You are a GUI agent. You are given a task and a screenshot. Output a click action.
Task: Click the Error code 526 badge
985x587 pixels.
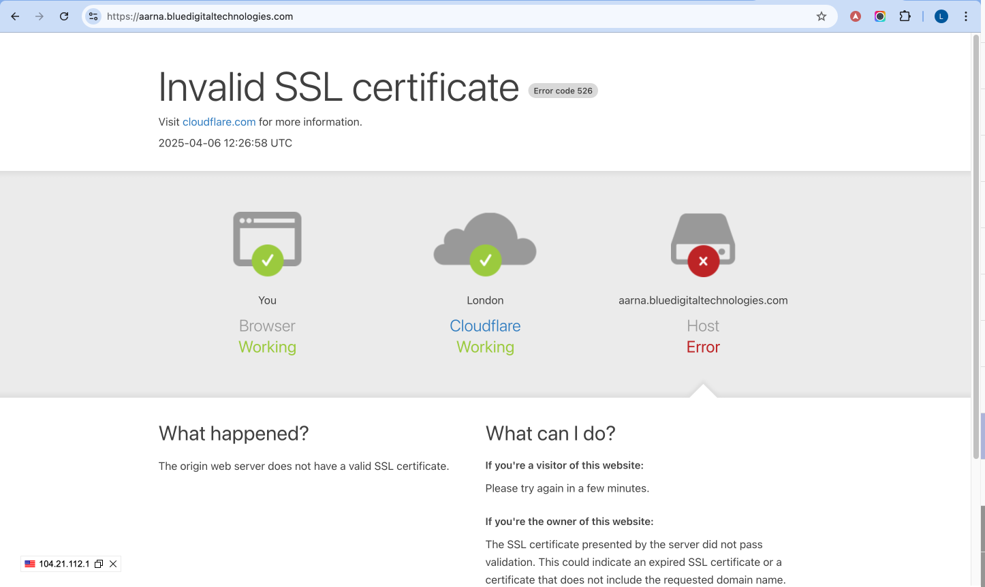563,91
